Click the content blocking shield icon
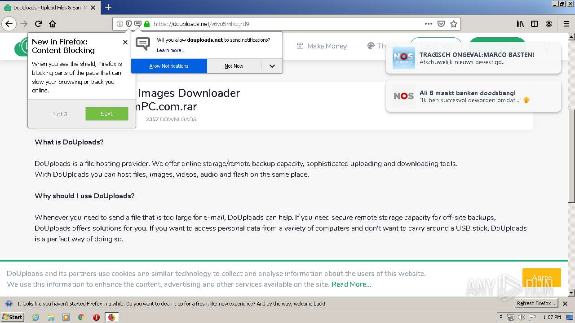This screenshot has height=323, width=575. 129,24
